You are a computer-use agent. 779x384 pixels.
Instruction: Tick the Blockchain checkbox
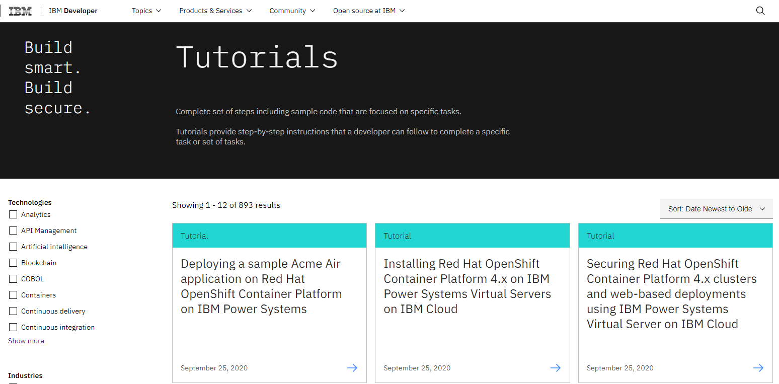(13, 263)
